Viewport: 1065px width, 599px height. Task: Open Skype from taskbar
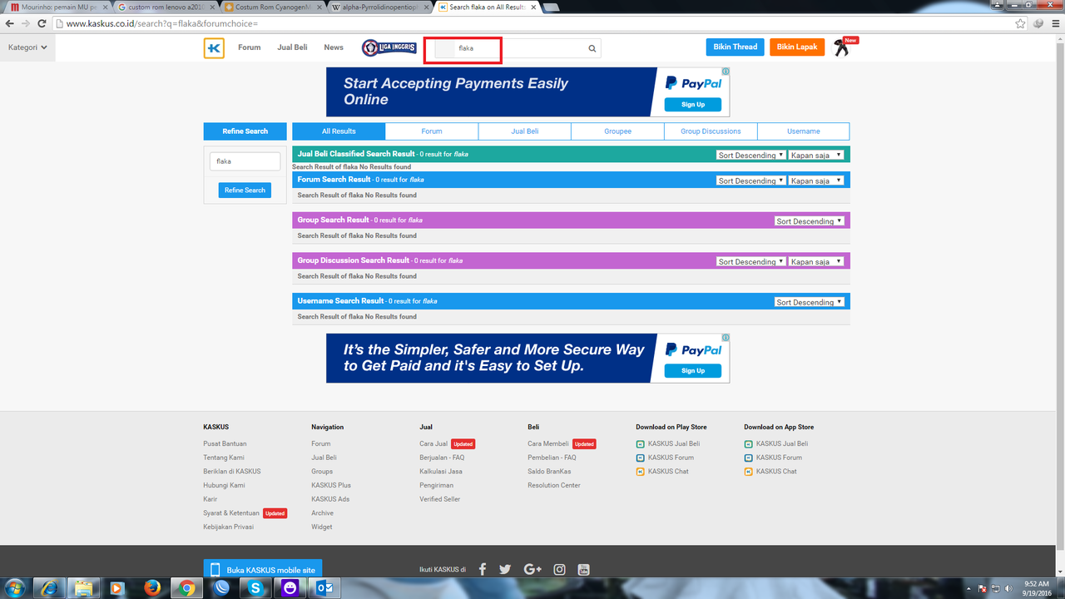coord(255,587)
